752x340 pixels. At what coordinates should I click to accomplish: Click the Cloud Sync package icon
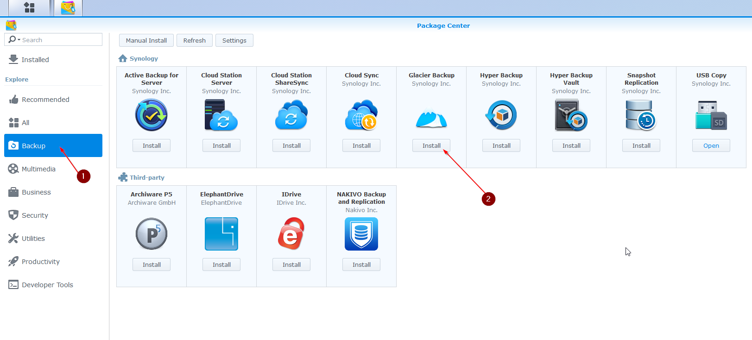coord(361,115)
